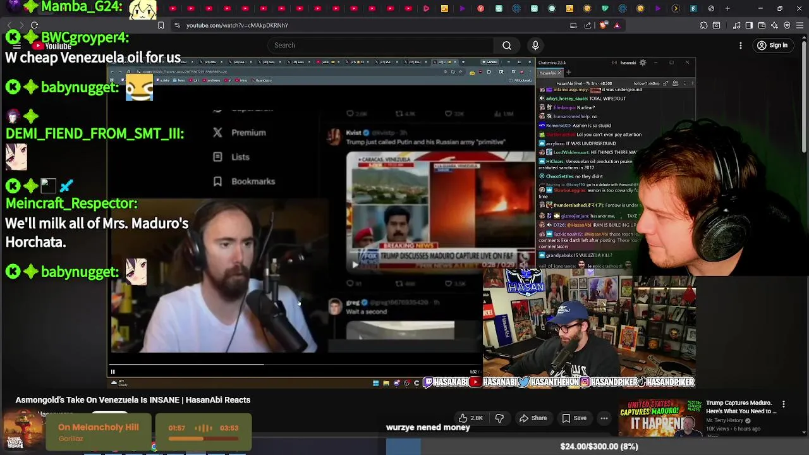
Task: Click video title 'Asmongold's Take On Venezuela Is INSANE'
Action: (133, 400)
